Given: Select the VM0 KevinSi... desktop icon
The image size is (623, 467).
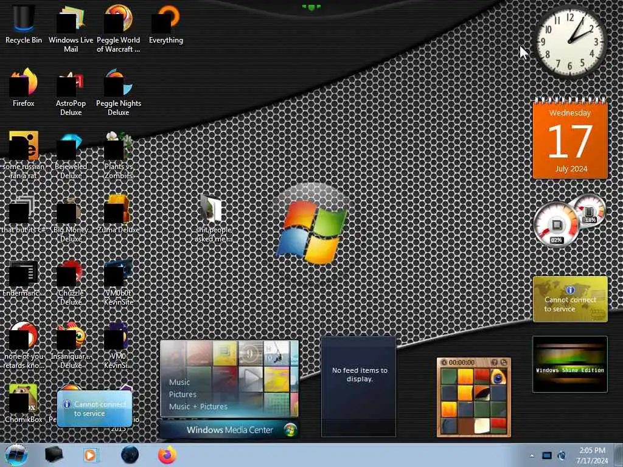Looking at the screenshot, I should coord(119,345).
